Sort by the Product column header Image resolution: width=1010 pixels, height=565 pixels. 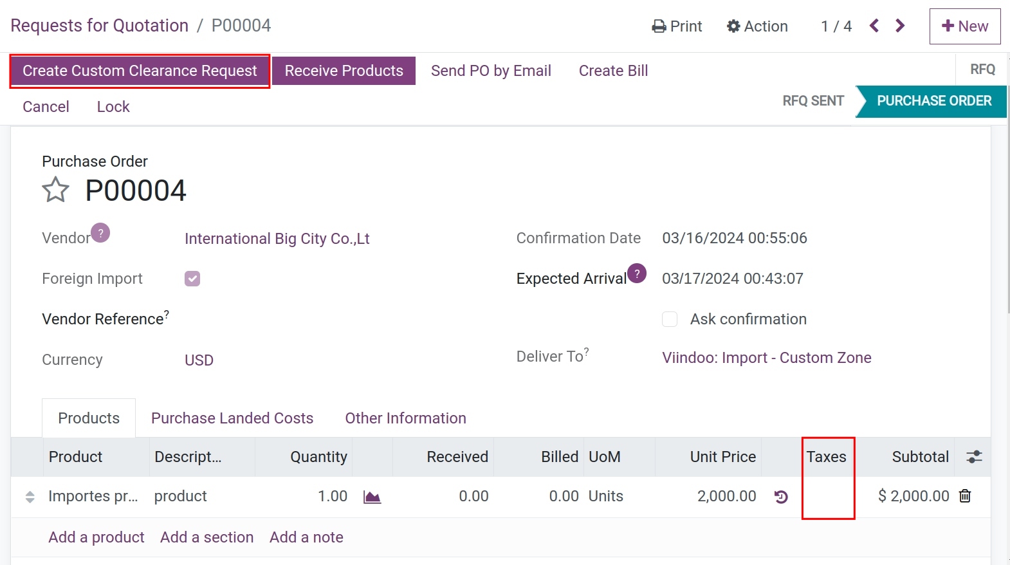[x=96, y=457]
